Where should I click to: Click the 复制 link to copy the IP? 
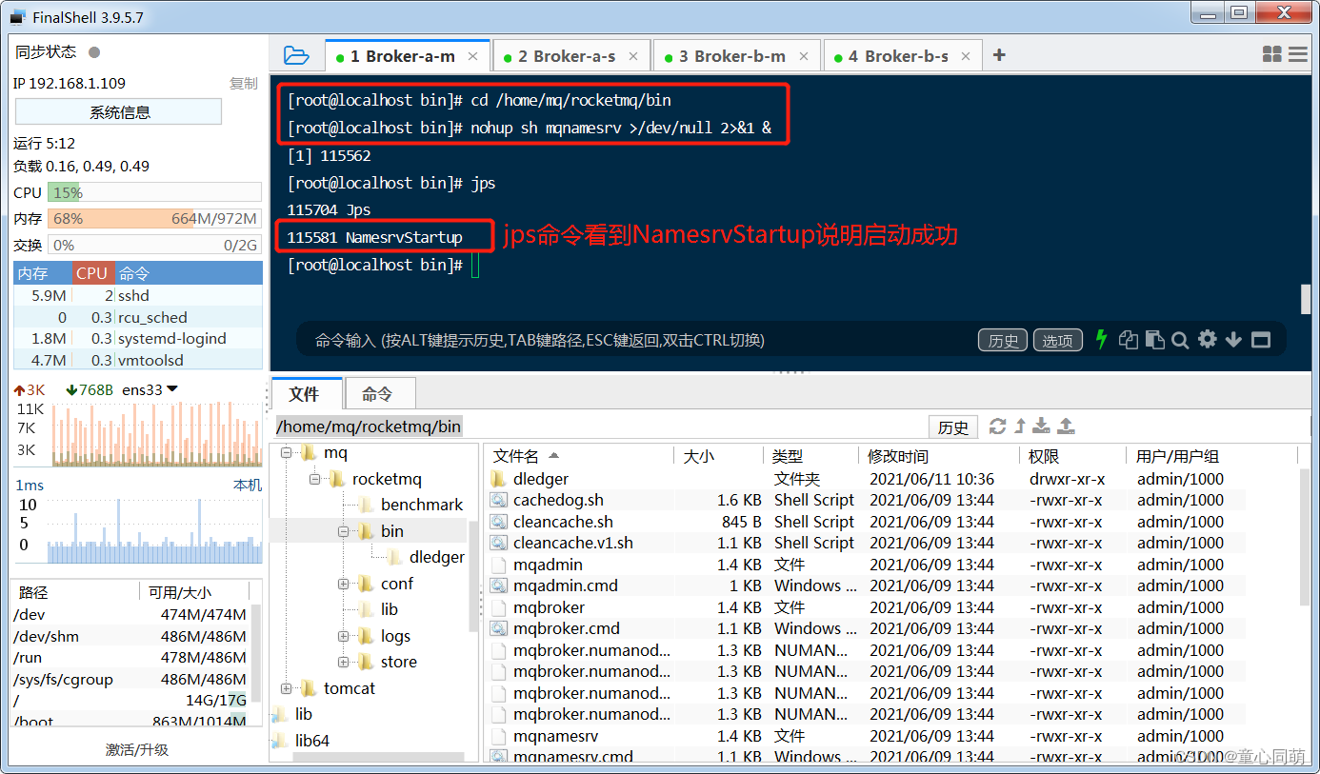pyautogui.click(x=243, y=83)
